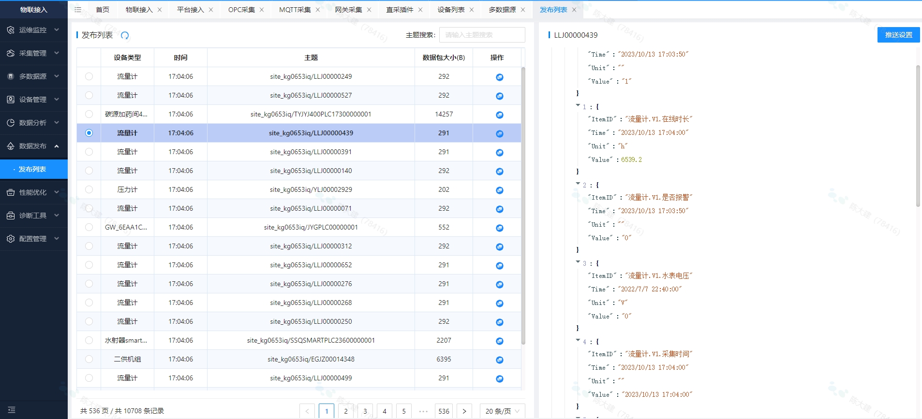Select the radio button for EGJZ00014348
The width and height of the screenshot is (922, 419).
tap(89, 359)
